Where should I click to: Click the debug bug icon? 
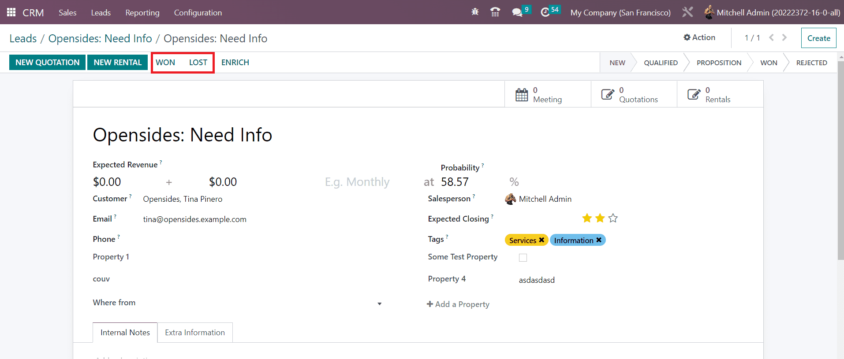[x=475, y=12]
